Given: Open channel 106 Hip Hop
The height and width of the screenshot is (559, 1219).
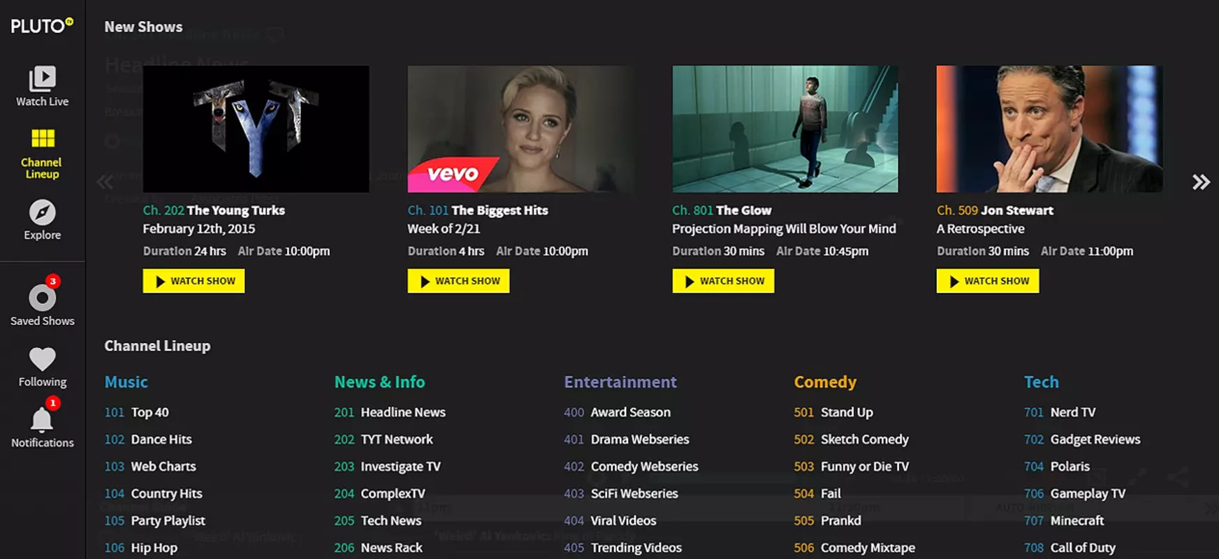Looking at the screenshot, I should click(141, 549).
